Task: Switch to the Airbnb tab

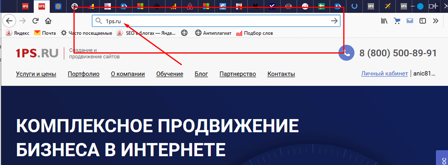Action: click(190, 6)
